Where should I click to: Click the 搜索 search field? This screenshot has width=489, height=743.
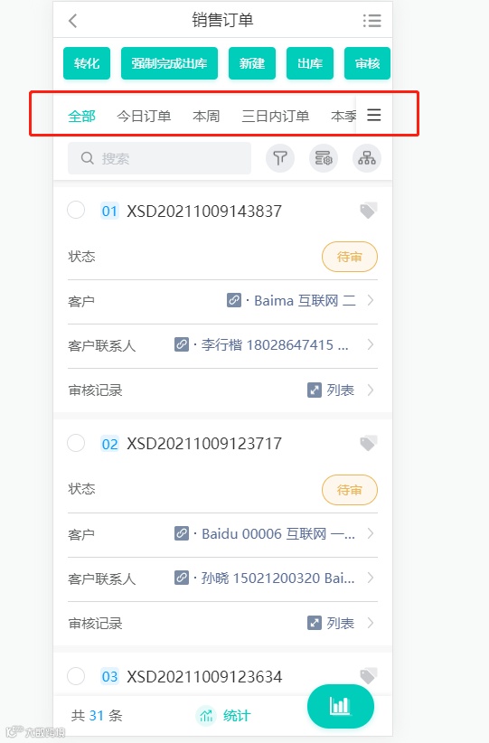click(x=159, y=158)
